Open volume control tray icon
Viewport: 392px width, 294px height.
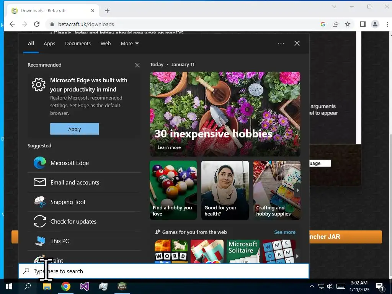point(330,286)
